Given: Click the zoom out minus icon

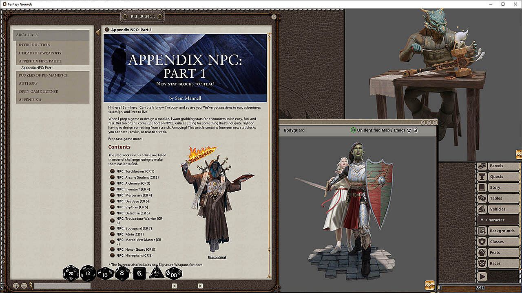Looking at the screenshot, I should point(24,286).
